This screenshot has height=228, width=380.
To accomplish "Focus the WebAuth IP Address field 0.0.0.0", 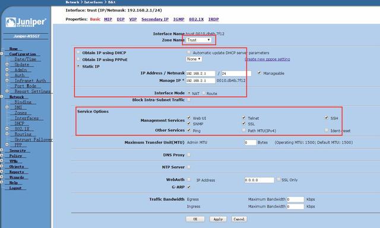I will (259, 180).
